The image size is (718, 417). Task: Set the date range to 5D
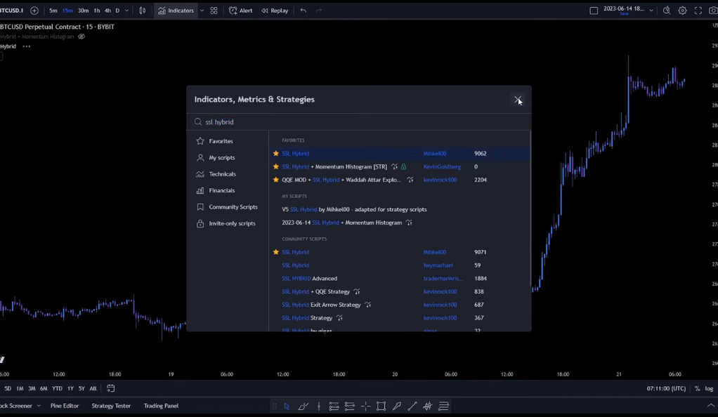click(8, 388)
